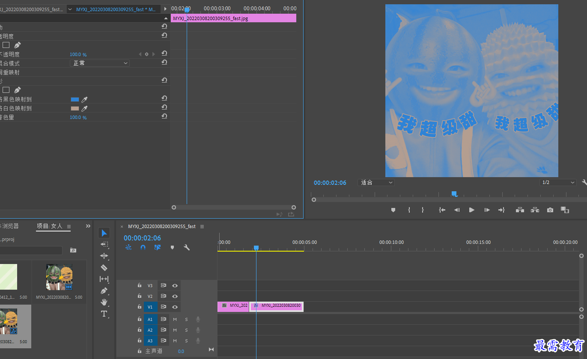The width and height of the screenshot is (587, 359).
Task: Open the zoom level 适合 dropdown
Action: pyautogui.click(x=376, y=182)
